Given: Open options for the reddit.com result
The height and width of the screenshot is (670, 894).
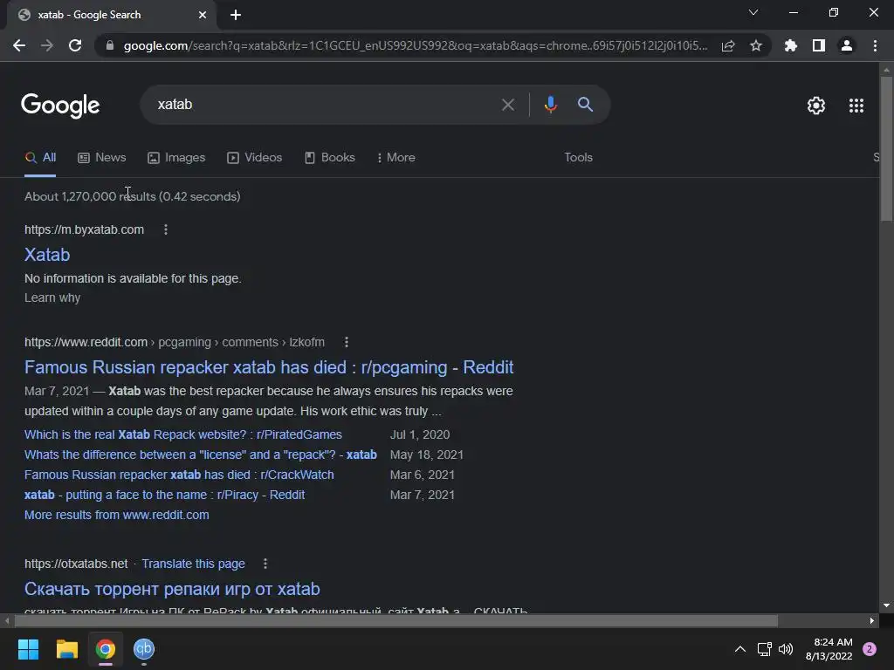Looking at the screenshot, I should pyautogui.click(x=346, y=342).
